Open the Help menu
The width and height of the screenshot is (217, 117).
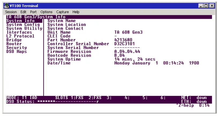pyautogui.click(x=76, y=12)
